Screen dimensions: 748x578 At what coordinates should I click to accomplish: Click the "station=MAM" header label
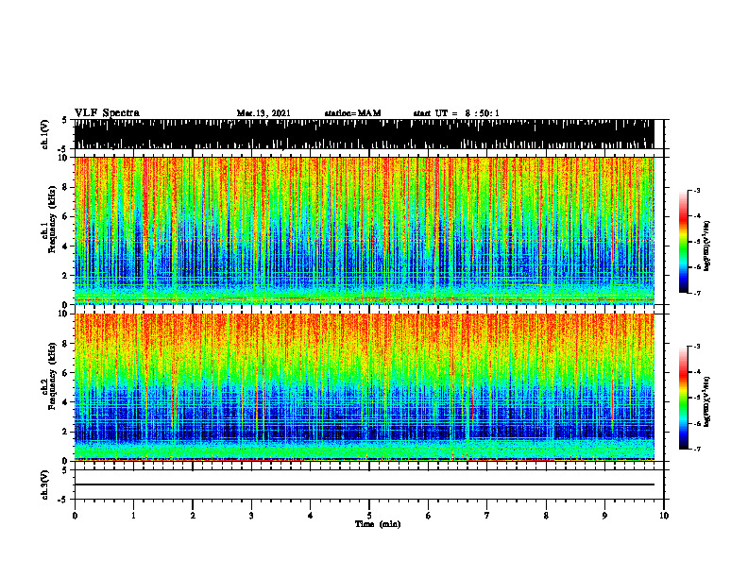(352, 113)
